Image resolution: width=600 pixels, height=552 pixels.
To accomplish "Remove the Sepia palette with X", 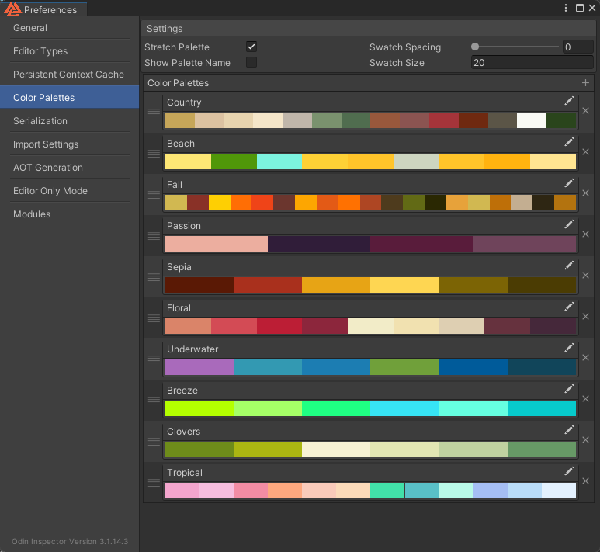I will click(x=585, y=276).
